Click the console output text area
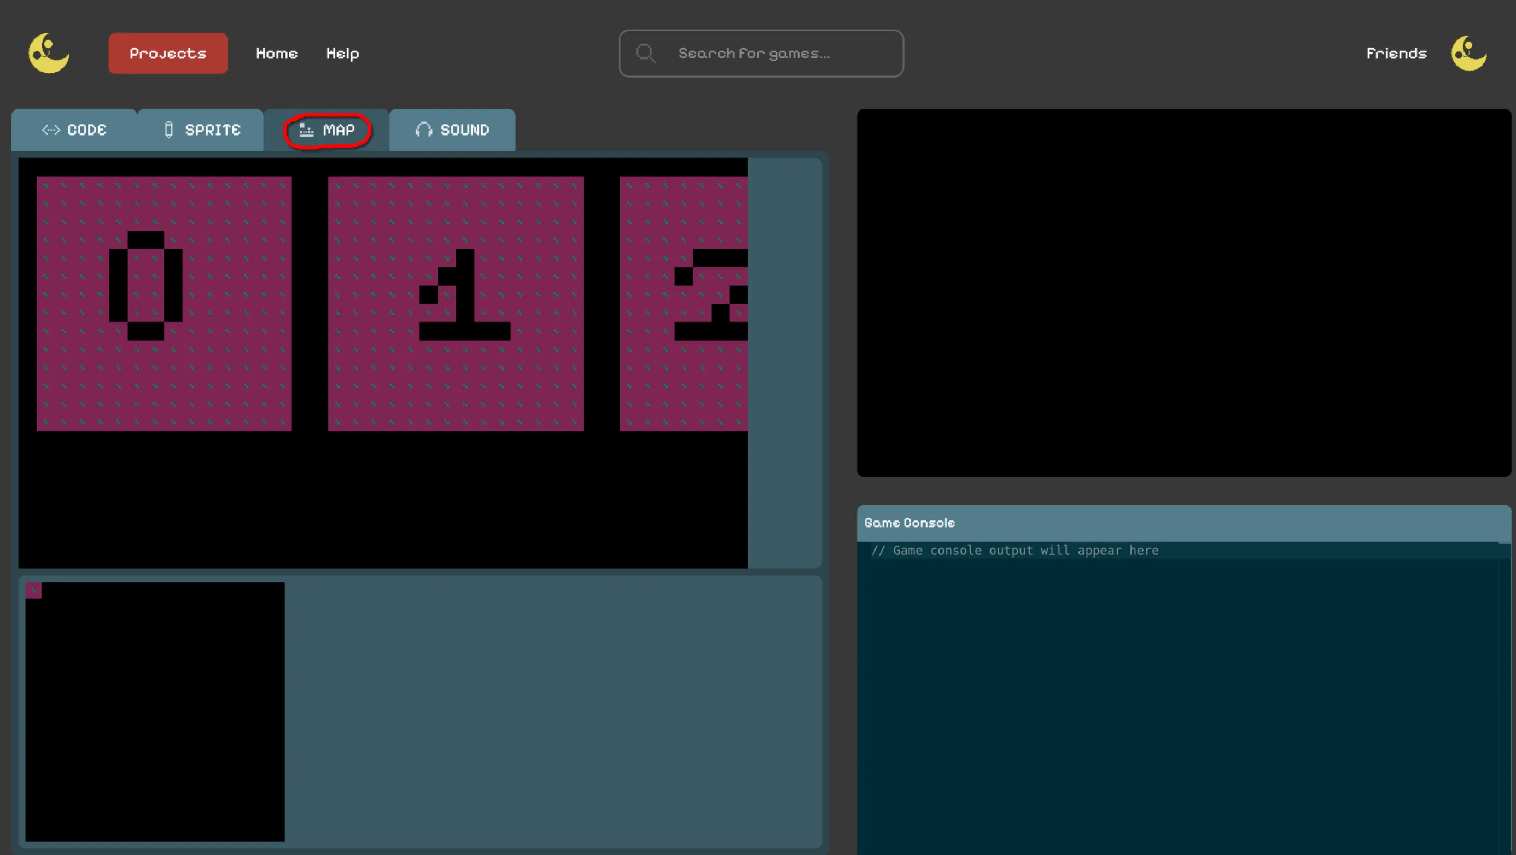Image resolution: width=1516 pixels, height=855 pixels. [x=1183, y=698]
